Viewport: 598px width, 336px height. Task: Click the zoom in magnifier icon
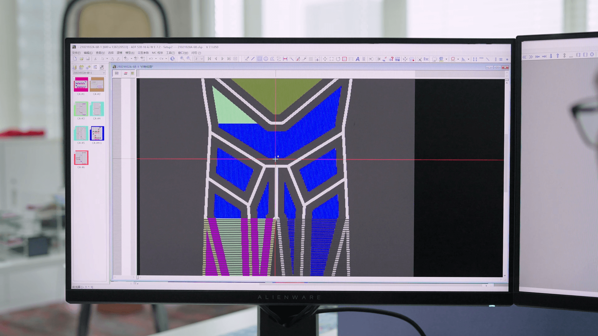182,59
